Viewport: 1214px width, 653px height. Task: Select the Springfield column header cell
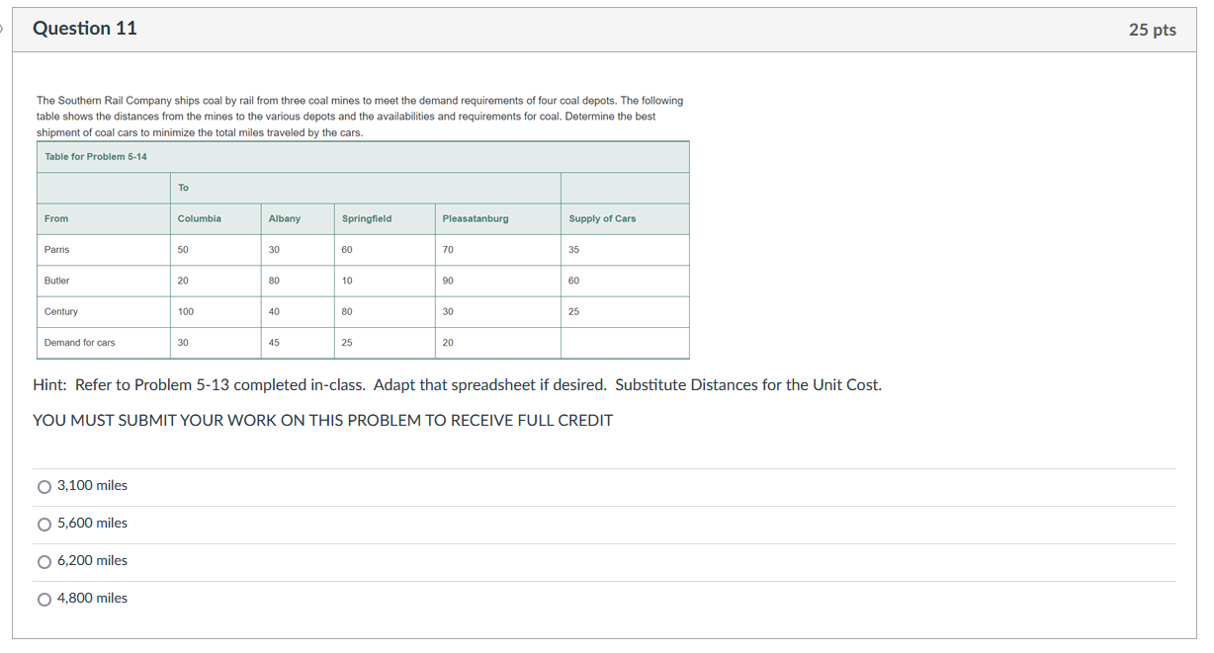pyautogui.click(x=367, y=218)
